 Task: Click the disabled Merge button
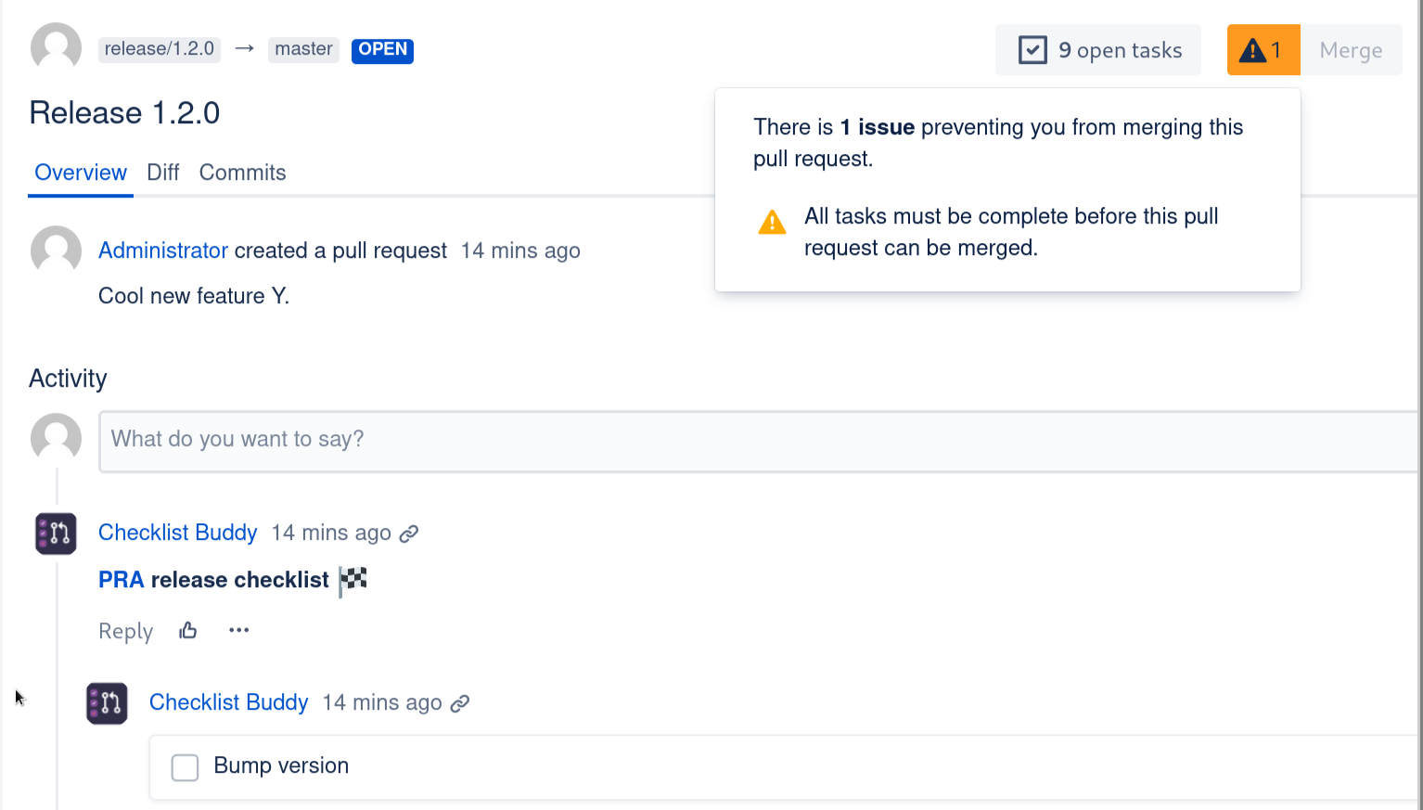point(1351,50)
